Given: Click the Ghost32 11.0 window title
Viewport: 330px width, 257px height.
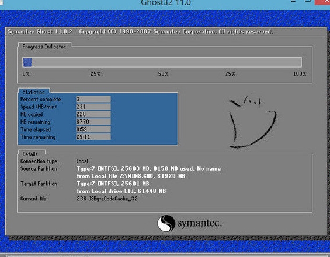Looking at the screenshot, I should click(x=166, y=3).
